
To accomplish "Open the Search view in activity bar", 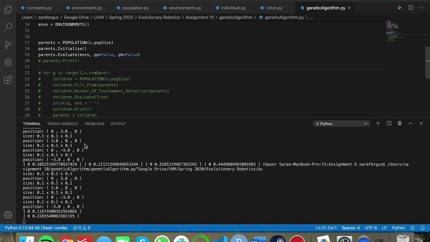I will [x=8, y=27].
